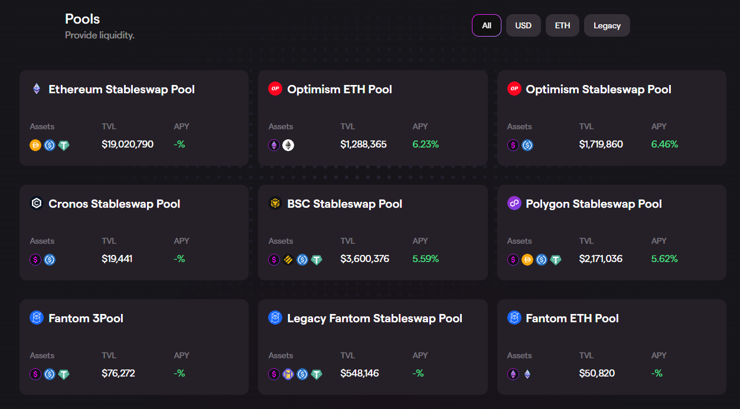The height and width of the screenshot is (409, 740).
Task: Click the $76,272 TVL value
Action: coord(118,374)
